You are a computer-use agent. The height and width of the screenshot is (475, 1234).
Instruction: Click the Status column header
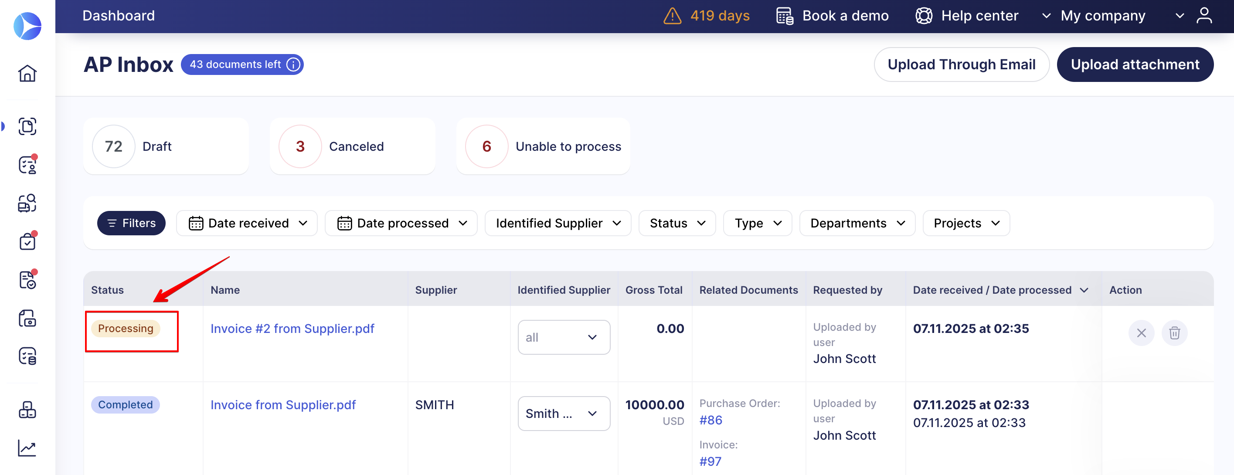coord(107,290)
